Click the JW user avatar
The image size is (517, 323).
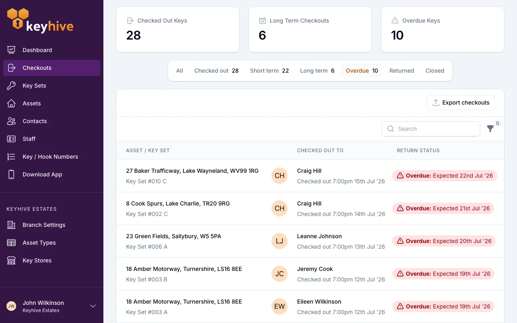point(11,306)
